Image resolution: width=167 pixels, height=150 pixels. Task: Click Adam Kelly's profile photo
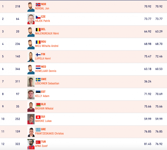(x=31, y=94)
